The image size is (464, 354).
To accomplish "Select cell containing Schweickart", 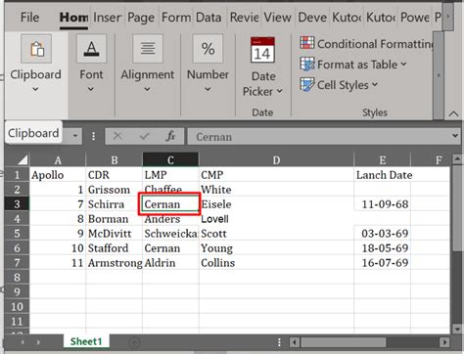I will point(170,234).
